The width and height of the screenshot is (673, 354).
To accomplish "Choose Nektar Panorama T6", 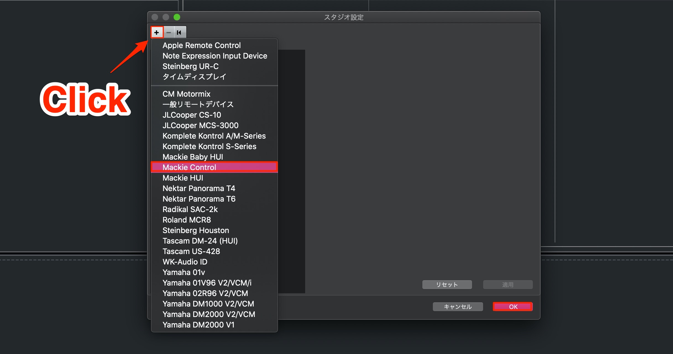I will coord(214,199).
